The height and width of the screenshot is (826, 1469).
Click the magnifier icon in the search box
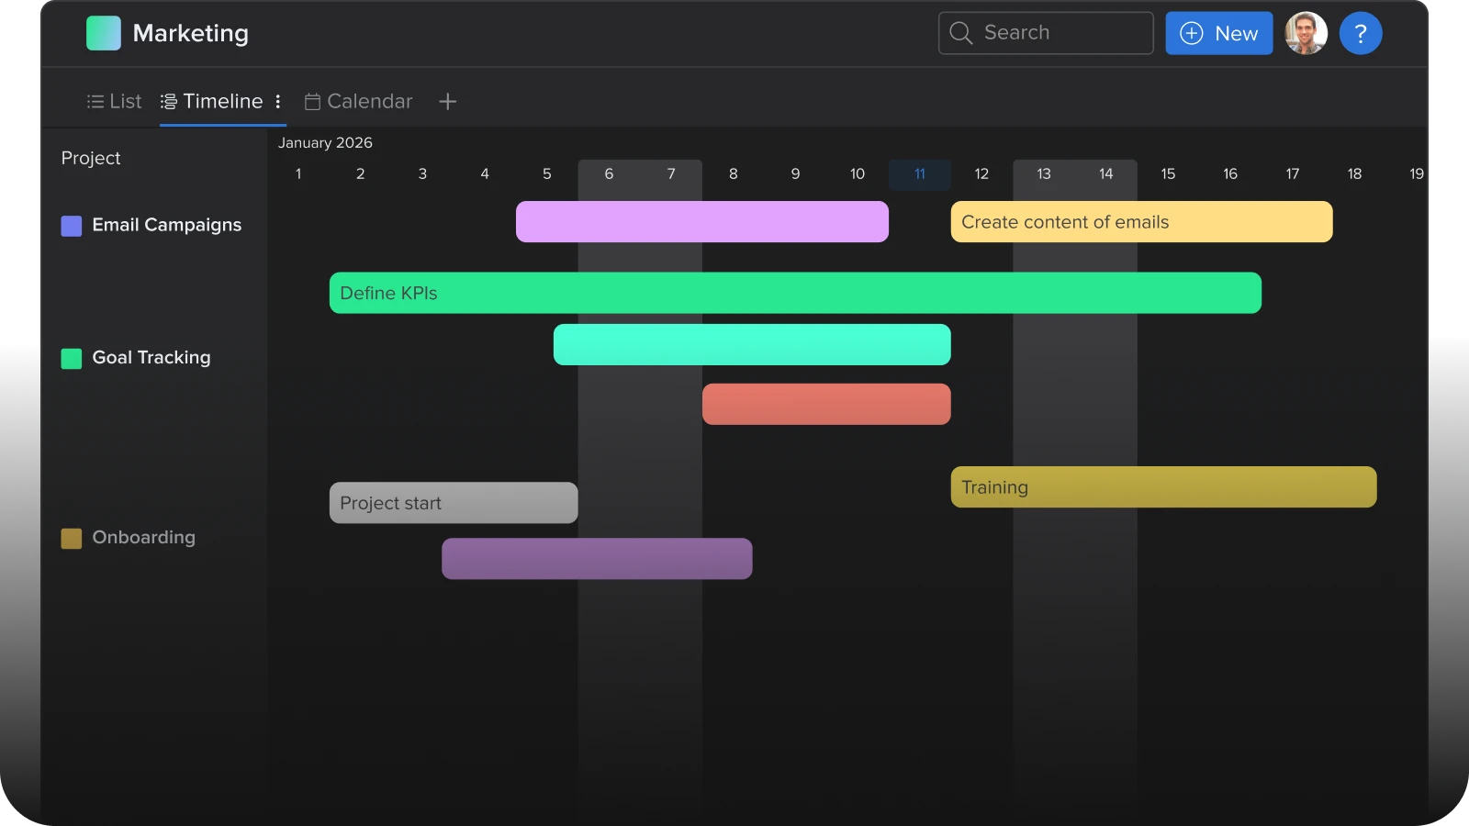coord(960,33)
